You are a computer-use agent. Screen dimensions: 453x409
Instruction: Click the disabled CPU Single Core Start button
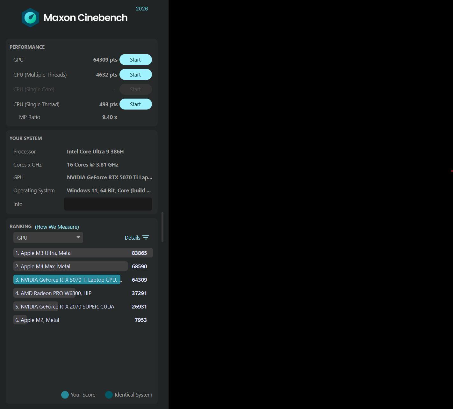tap(136, 89)
